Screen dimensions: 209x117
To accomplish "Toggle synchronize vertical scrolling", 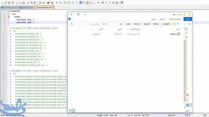I will point(65,3).
